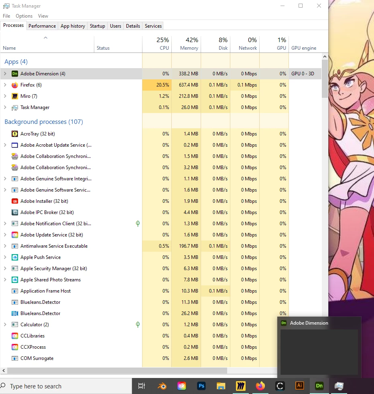
Task: Sort processes by Memory column
Action: click(186, 44)
